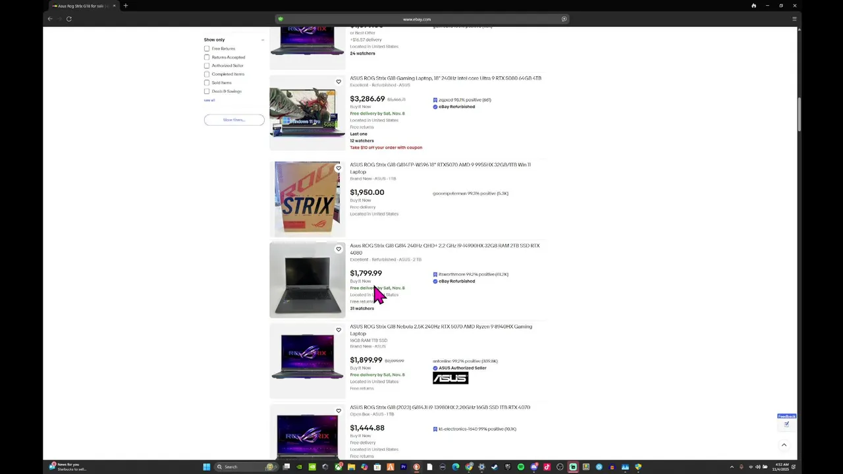Screen dimensions: 843x474
Task: Launch Premiere Pro from taskbar
Action: (403, 467)
